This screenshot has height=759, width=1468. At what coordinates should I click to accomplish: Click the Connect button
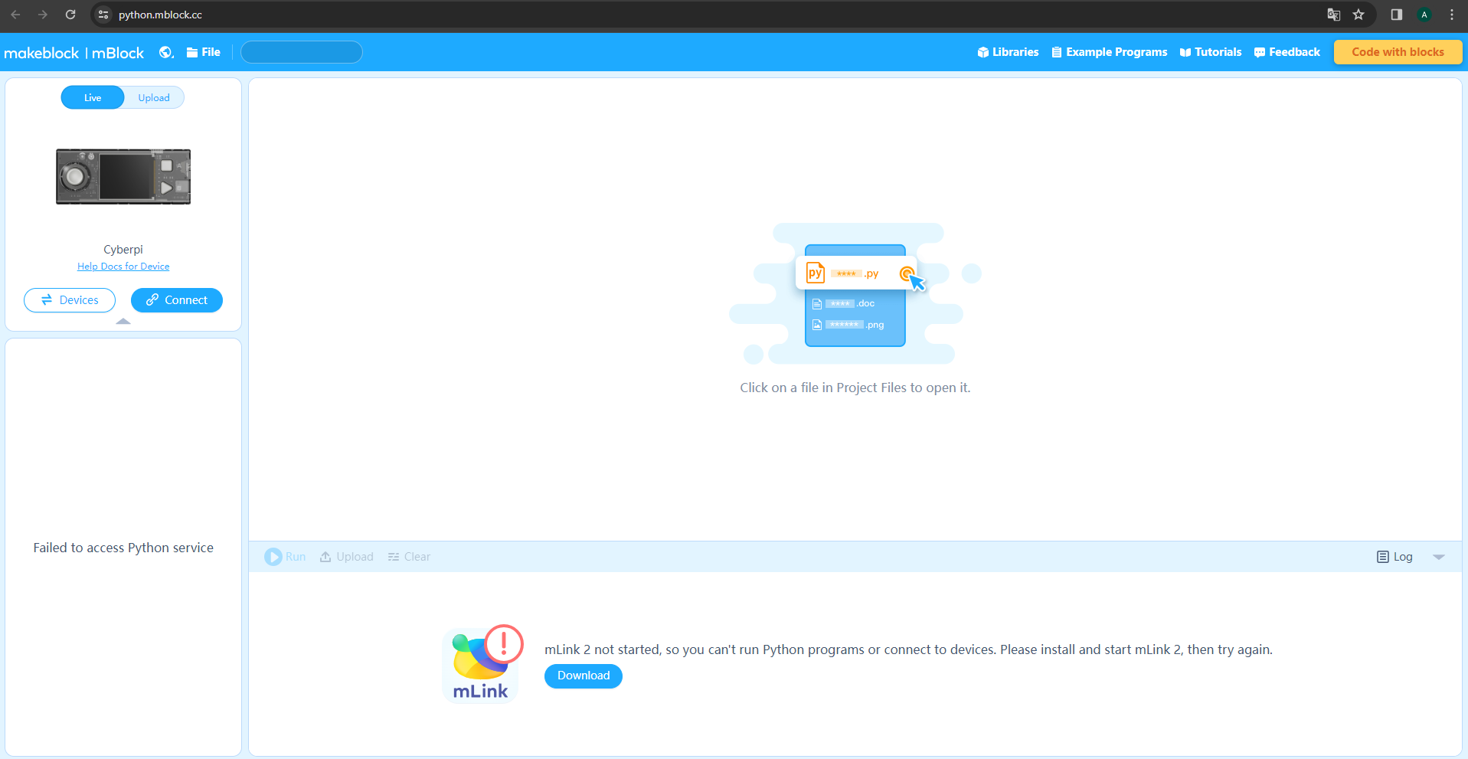pyautogui.click(x=177, y=300)
